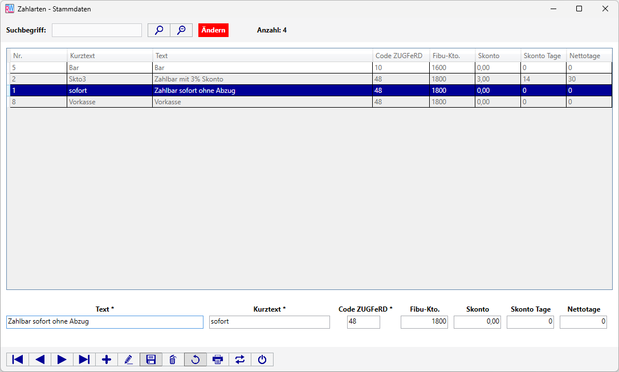Screen dimensions: 619x372
Task: Click Skonto Tage value 14 in the table
Action: (544, 79)
